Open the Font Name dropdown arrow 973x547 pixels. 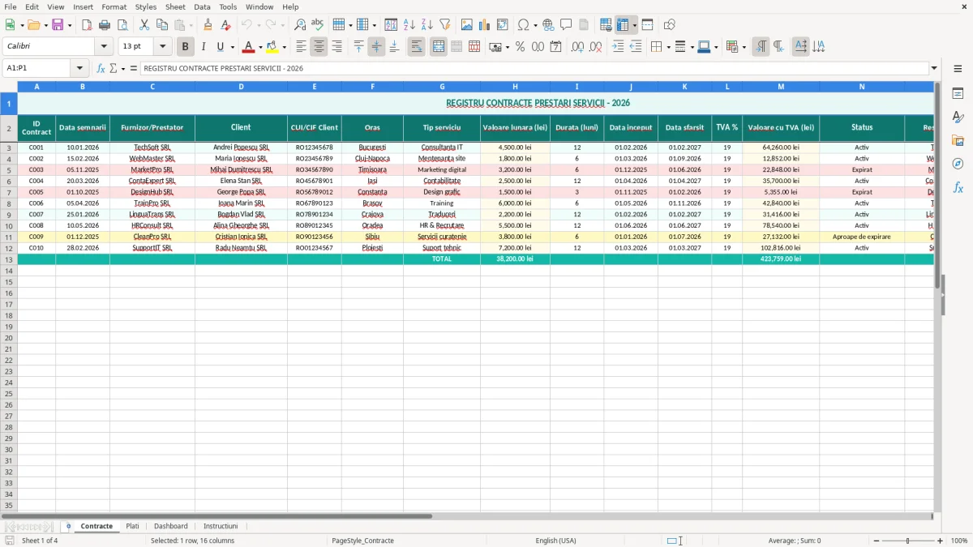(104, 47)
